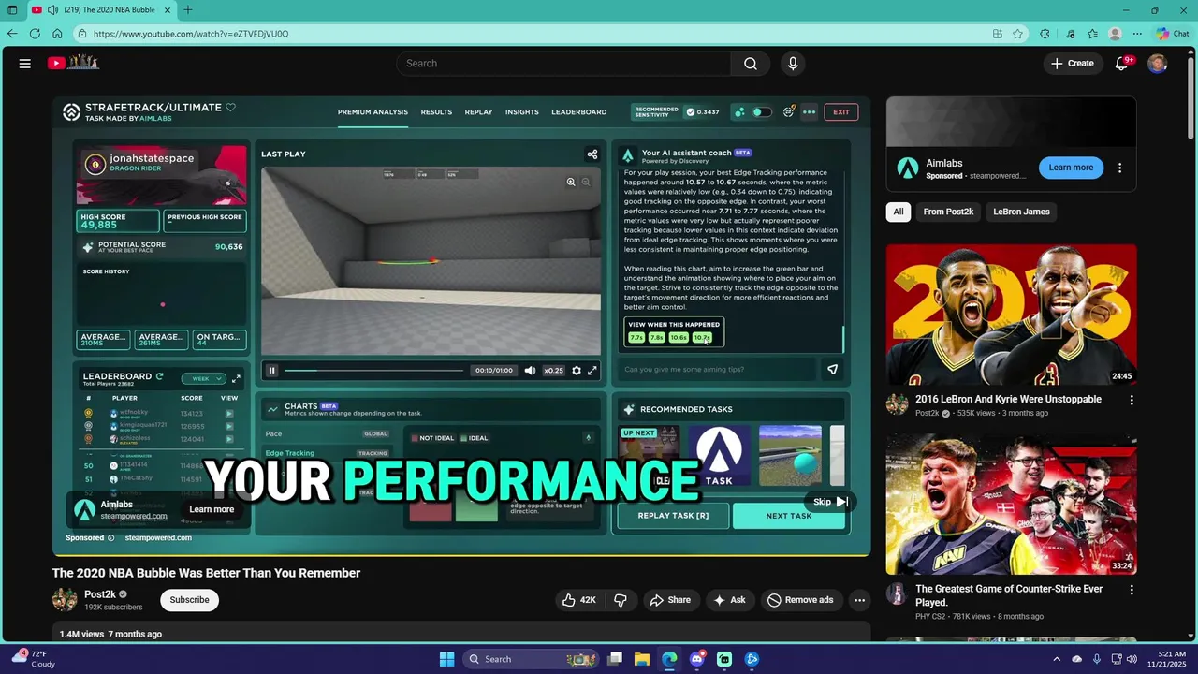Skip the ad
Image resolution: width=1198 pixels, height=674 pixels.
pos(830,502)
